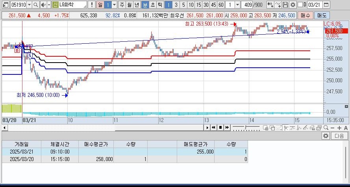Screen dimensions: 350x187
Task: Click the vertical line chart tool icon
Action: pos(299,128)
